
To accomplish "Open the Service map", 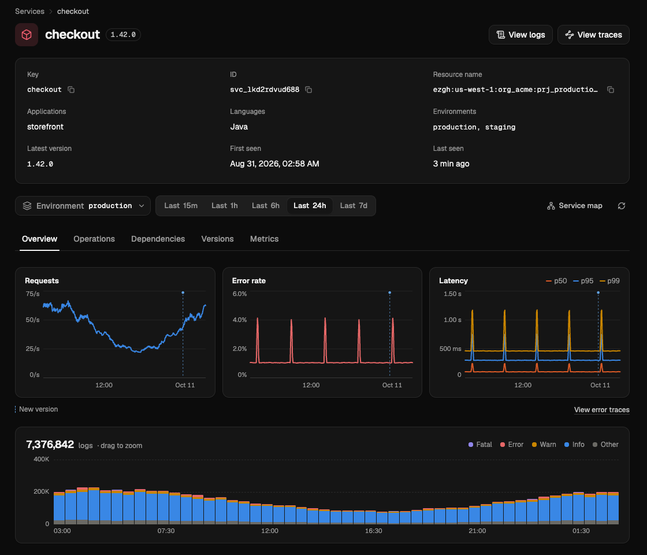I will pyautogui.click(x=574, y=206).
